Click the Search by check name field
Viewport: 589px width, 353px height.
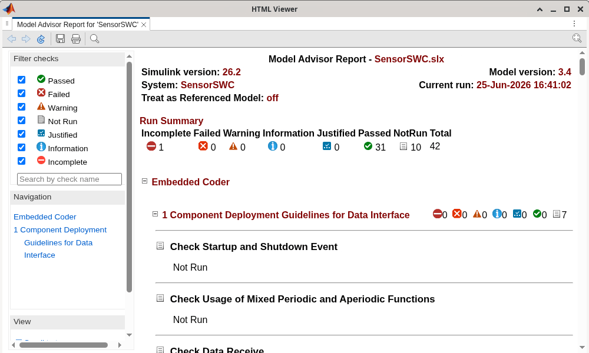70,179
